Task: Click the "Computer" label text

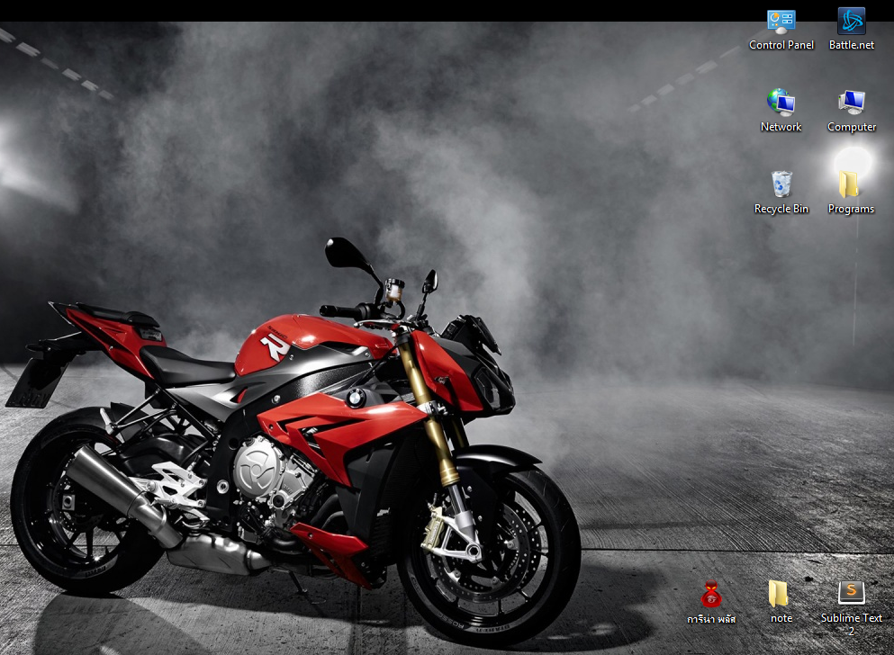Action: click(852, 127)
